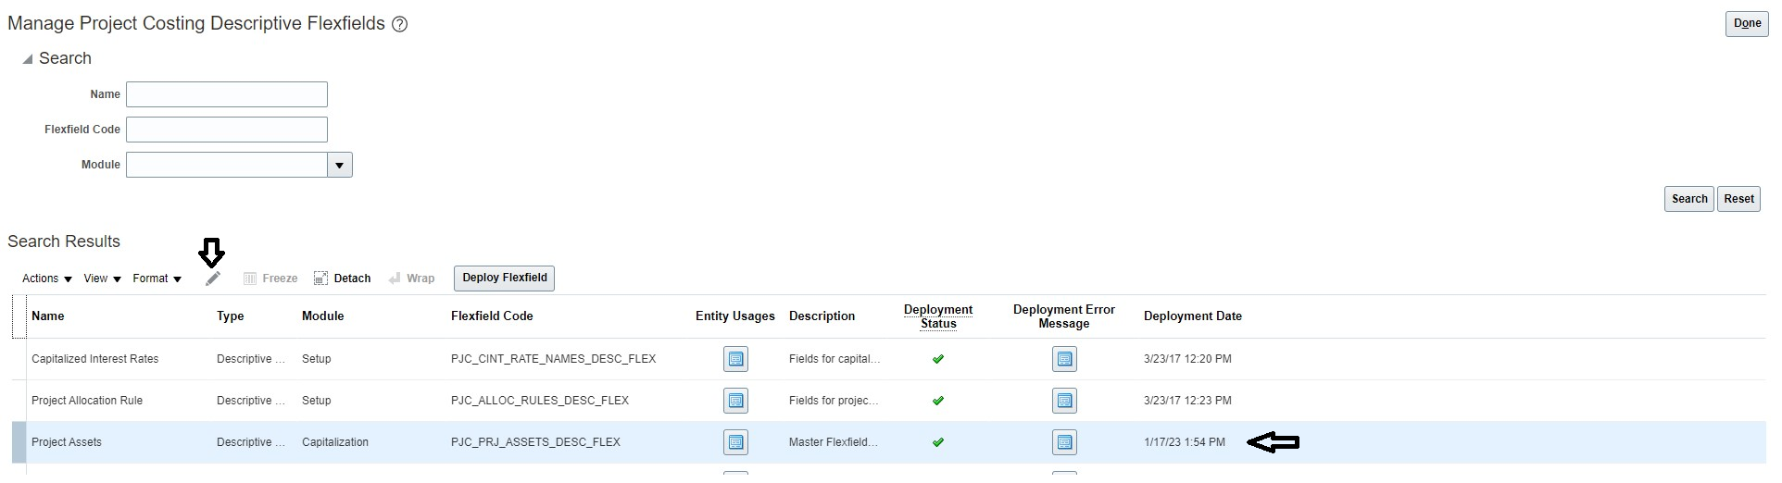1782x483 pixels.
Task: Click the Description column header
Action: [x=822, y=316]
